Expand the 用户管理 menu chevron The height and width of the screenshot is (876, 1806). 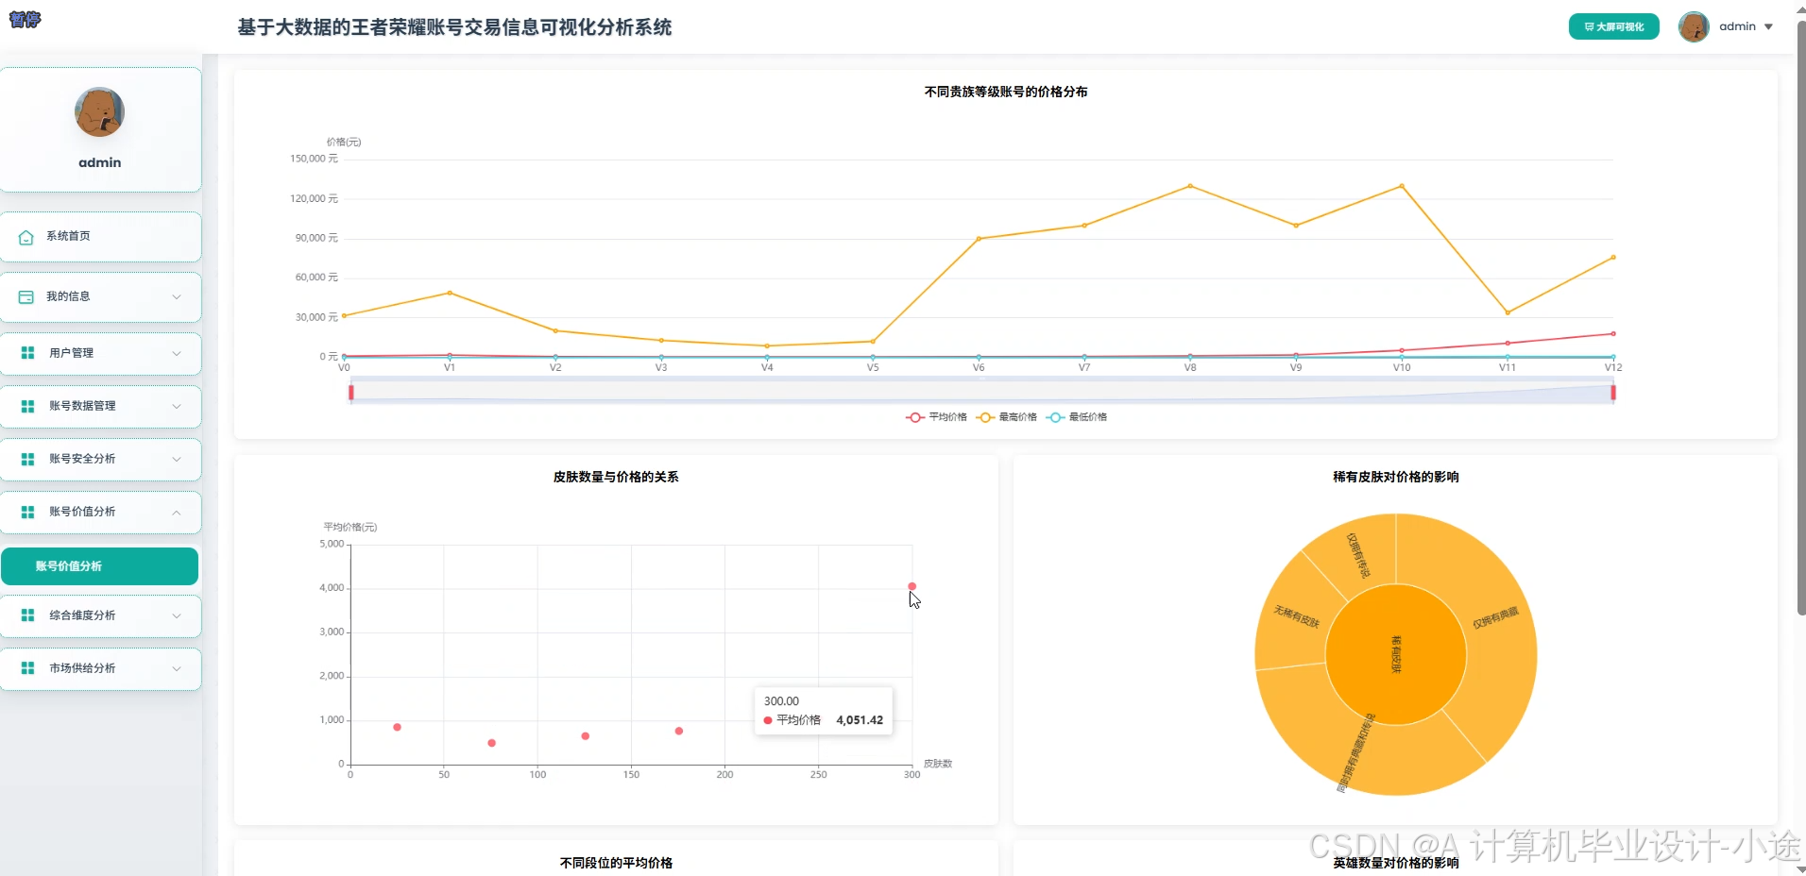click(177, 354)
